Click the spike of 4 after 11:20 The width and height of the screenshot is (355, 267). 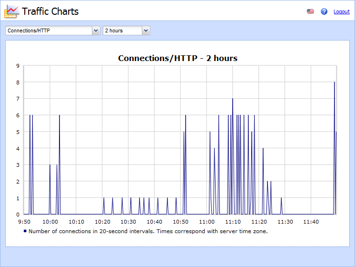click(x=263, y=149)
